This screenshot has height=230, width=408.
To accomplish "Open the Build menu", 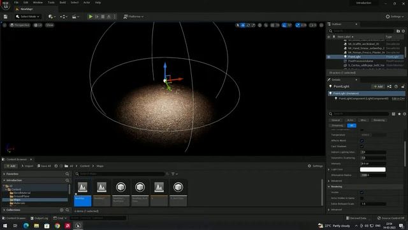I will 62,3.
